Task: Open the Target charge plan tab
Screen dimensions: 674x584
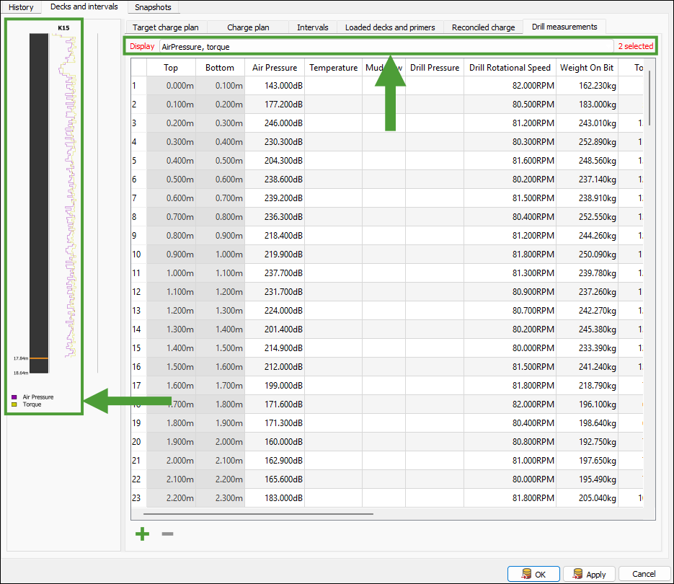Action: point(166,27)
